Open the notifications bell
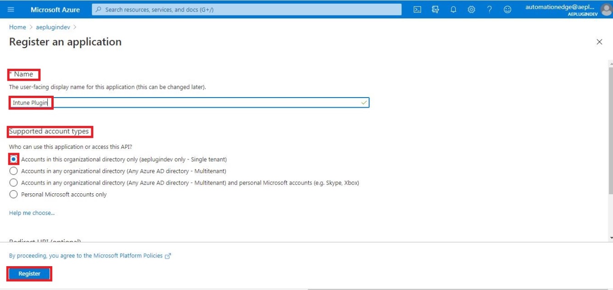 point(453,10)
